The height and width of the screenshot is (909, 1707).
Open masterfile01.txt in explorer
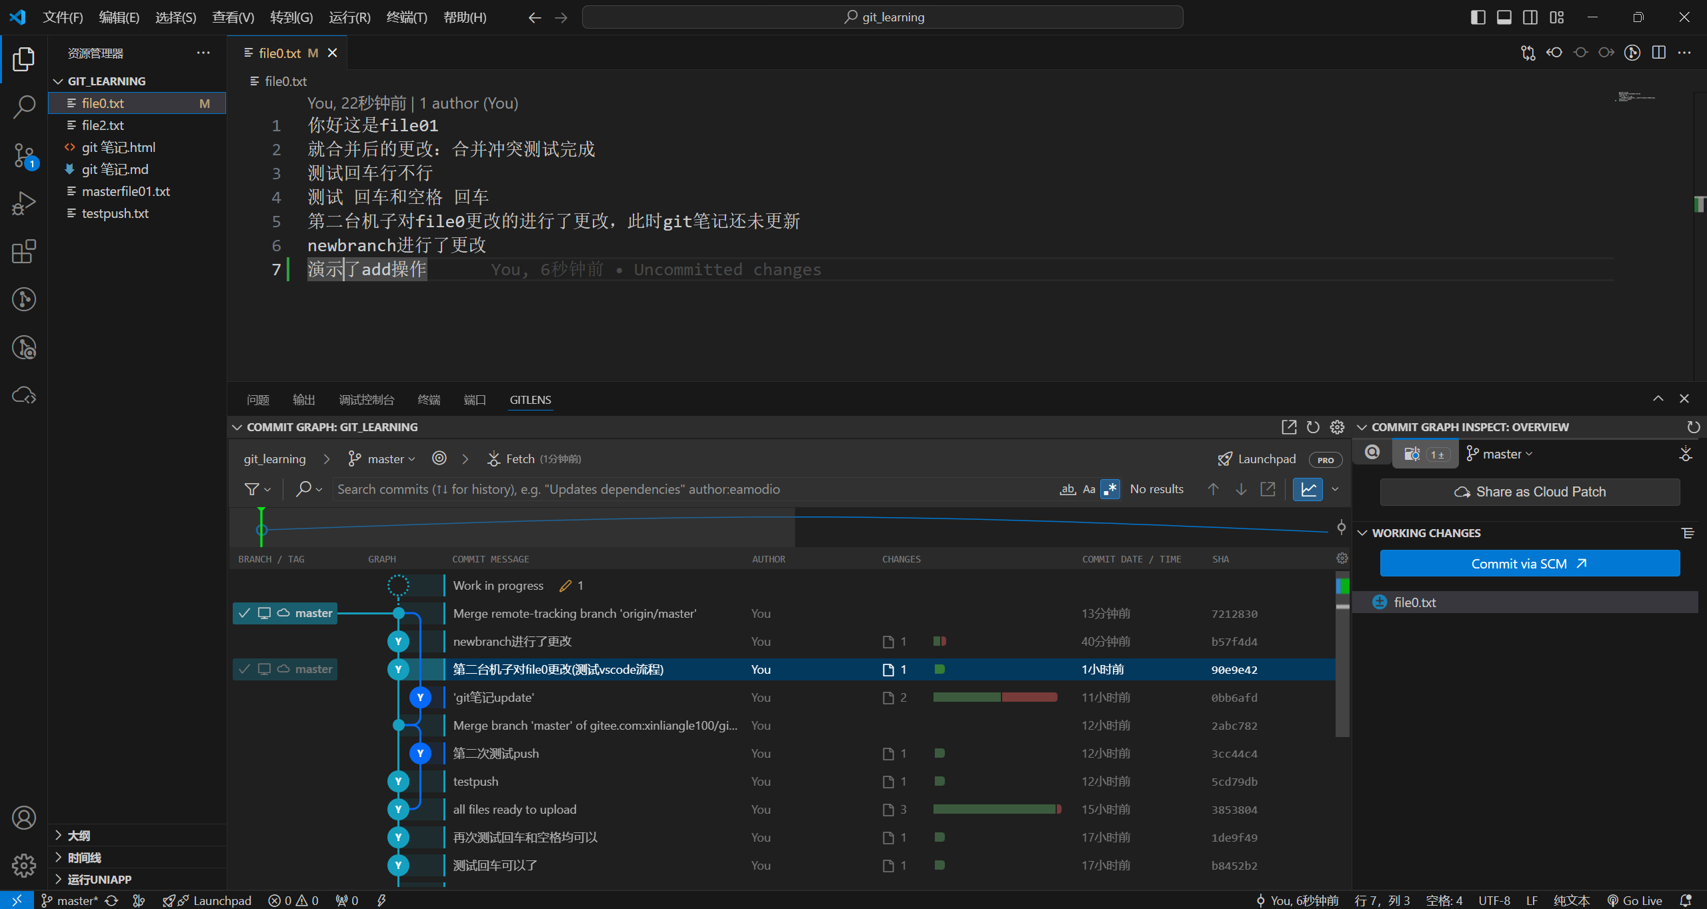137,191
